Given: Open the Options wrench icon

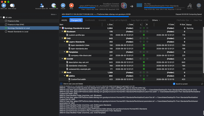Looking at the screenshot, I should click(x=189, y=5).
